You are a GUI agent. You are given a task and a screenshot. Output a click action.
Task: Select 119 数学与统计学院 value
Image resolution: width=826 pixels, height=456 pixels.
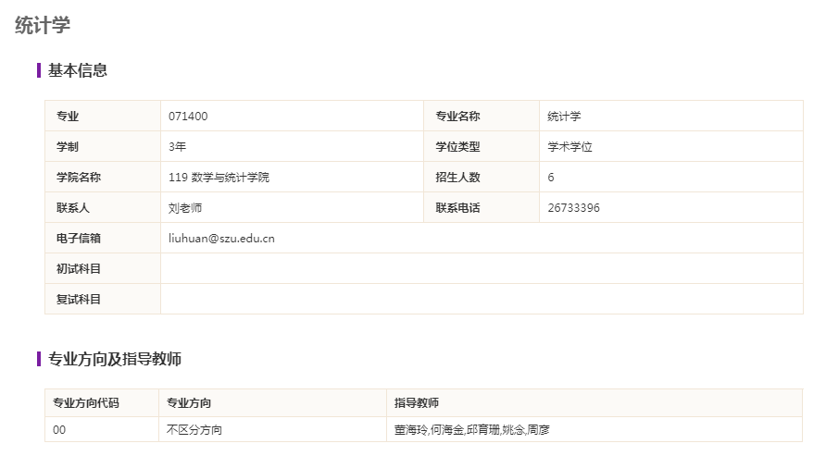coord(219,178)
